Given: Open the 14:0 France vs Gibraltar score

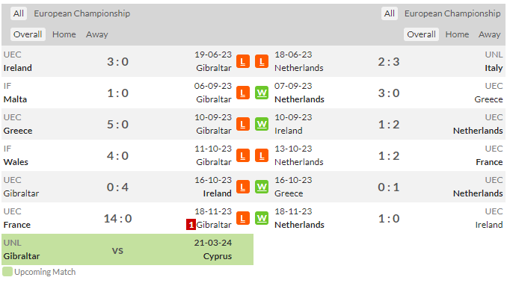Looking at the screenshot, I should coord(117,219).
